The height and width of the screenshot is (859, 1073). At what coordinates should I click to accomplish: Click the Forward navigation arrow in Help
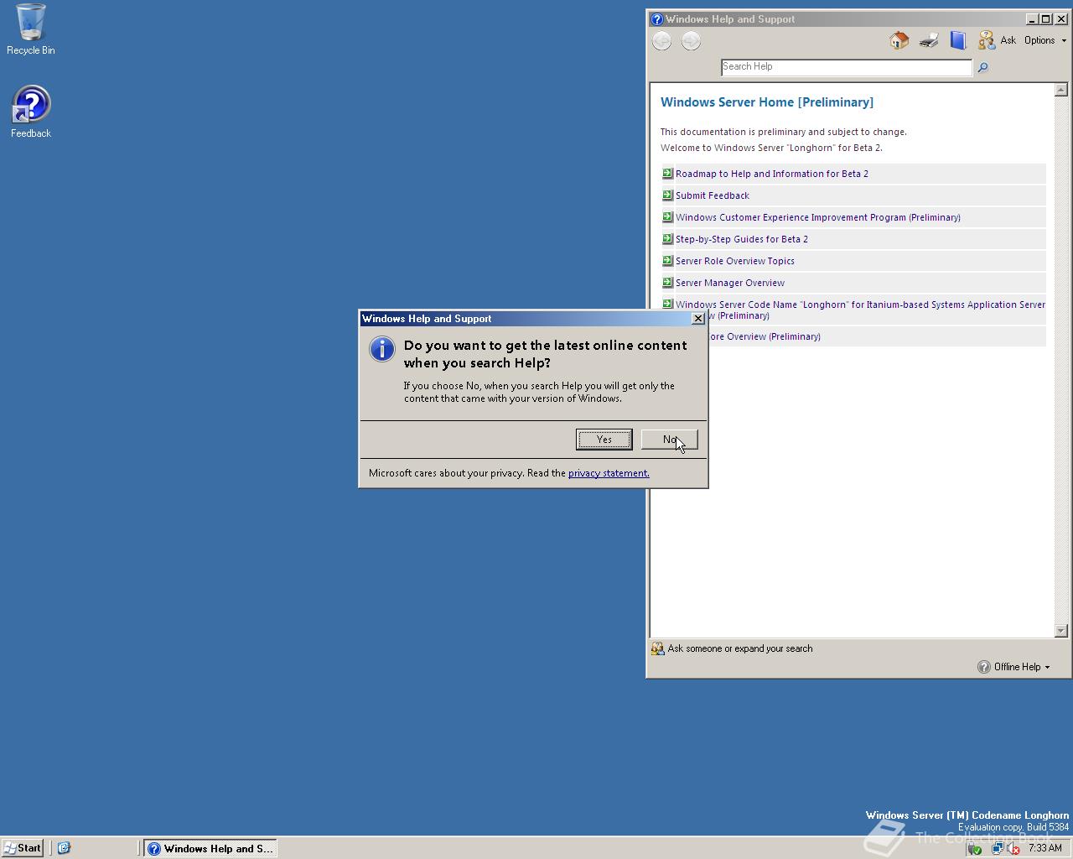pos(691,41)
